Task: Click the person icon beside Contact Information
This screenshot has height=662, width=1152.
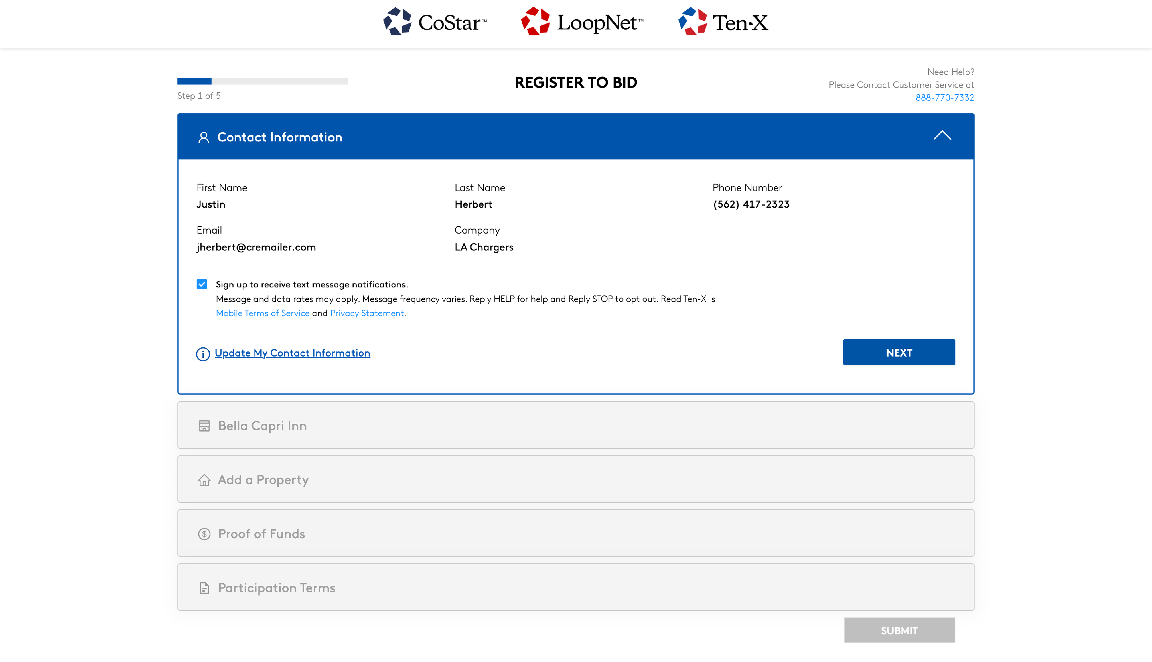Action: click(204, 137)
